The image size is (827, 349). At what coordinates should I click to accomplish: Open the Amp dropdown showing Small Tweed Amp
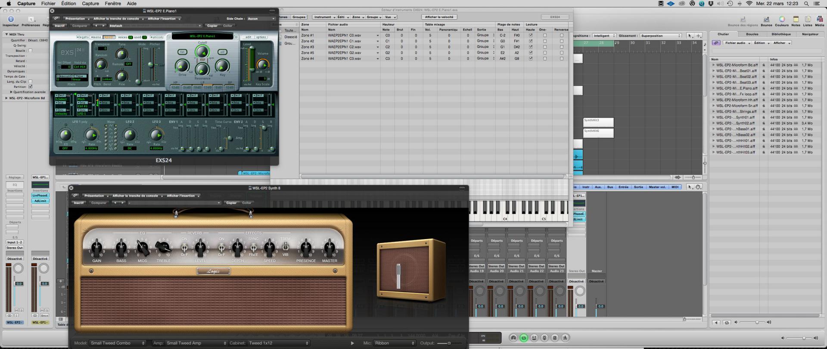(196, 343)
